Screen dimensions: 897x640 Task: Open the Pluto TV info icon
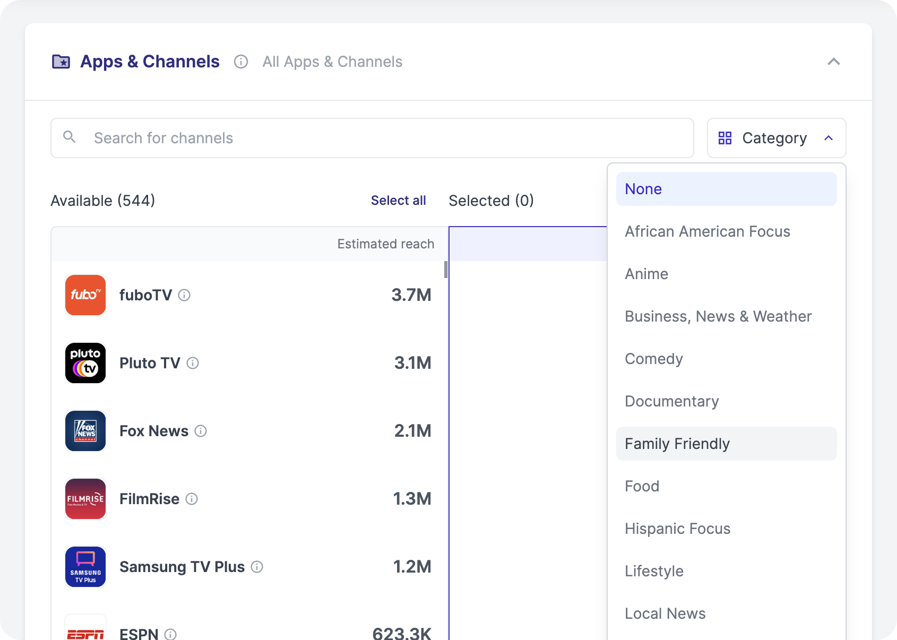[x=193, y=363]
